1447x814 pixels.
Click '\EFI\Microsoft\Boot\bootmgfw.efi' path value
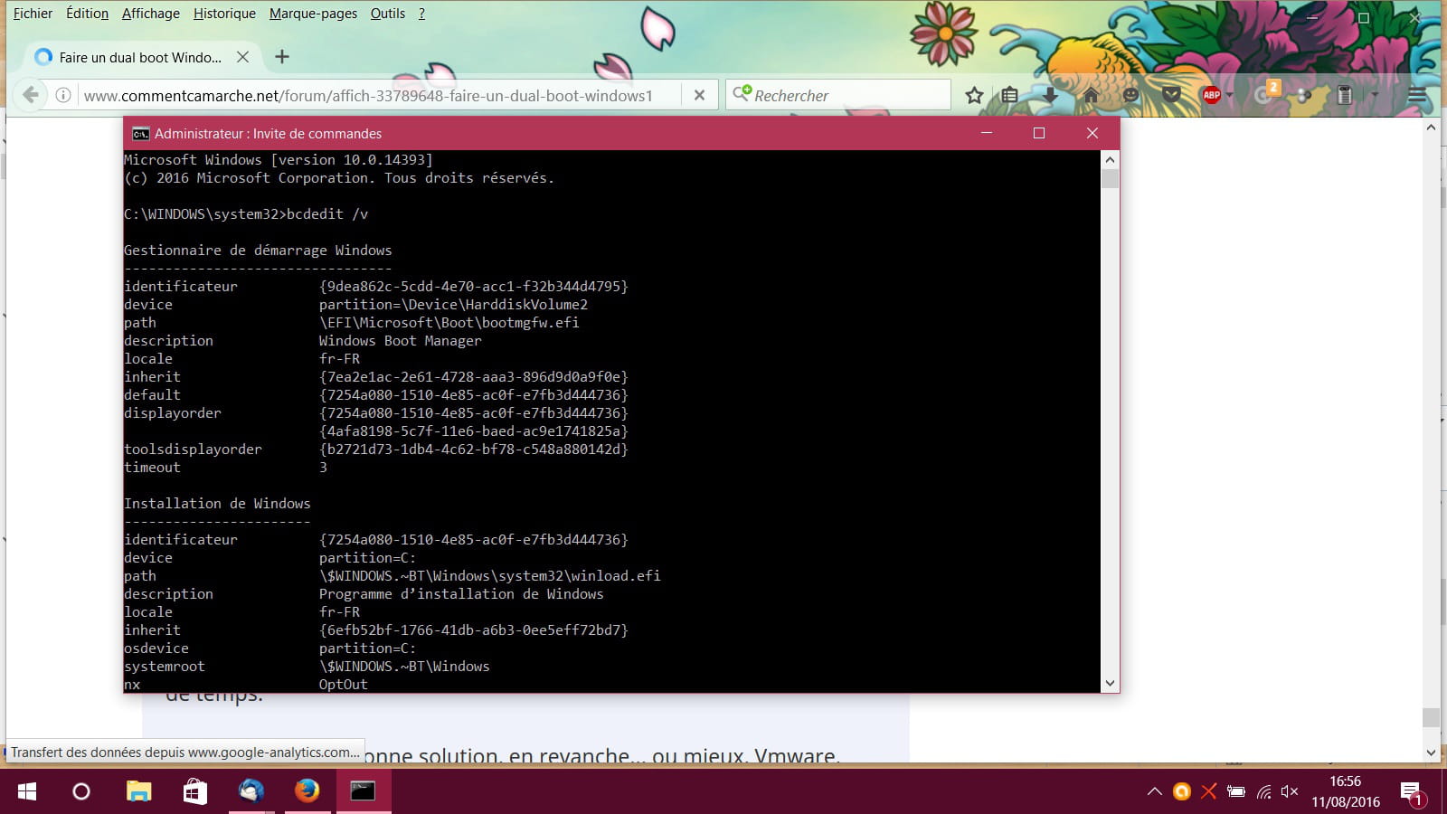click(x=449, y=323)
